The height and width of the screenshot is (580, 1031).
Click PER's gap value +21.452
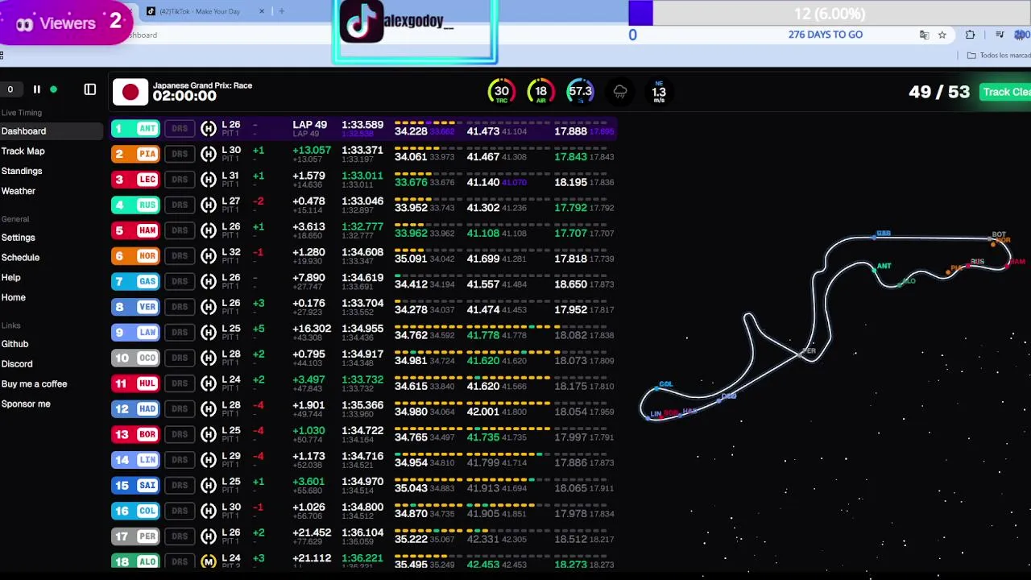312,532
